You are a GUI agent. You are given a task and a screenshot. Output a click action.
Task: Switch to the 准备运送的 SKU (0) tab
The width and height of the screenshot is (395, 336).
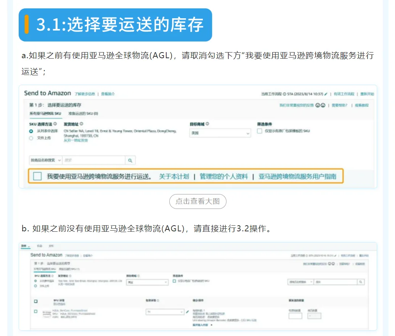tap(83, 114)
